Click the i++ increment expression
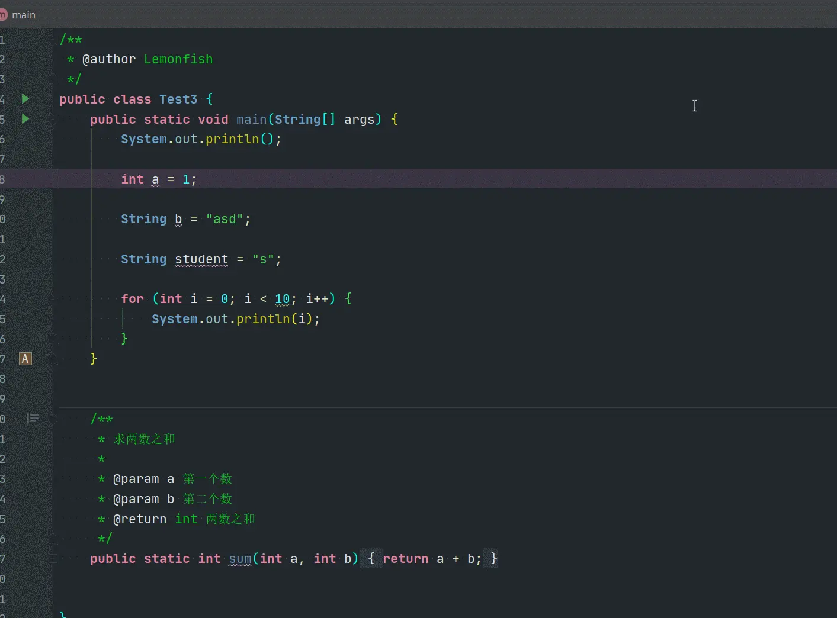837x618 pixels. click(318, 299)
